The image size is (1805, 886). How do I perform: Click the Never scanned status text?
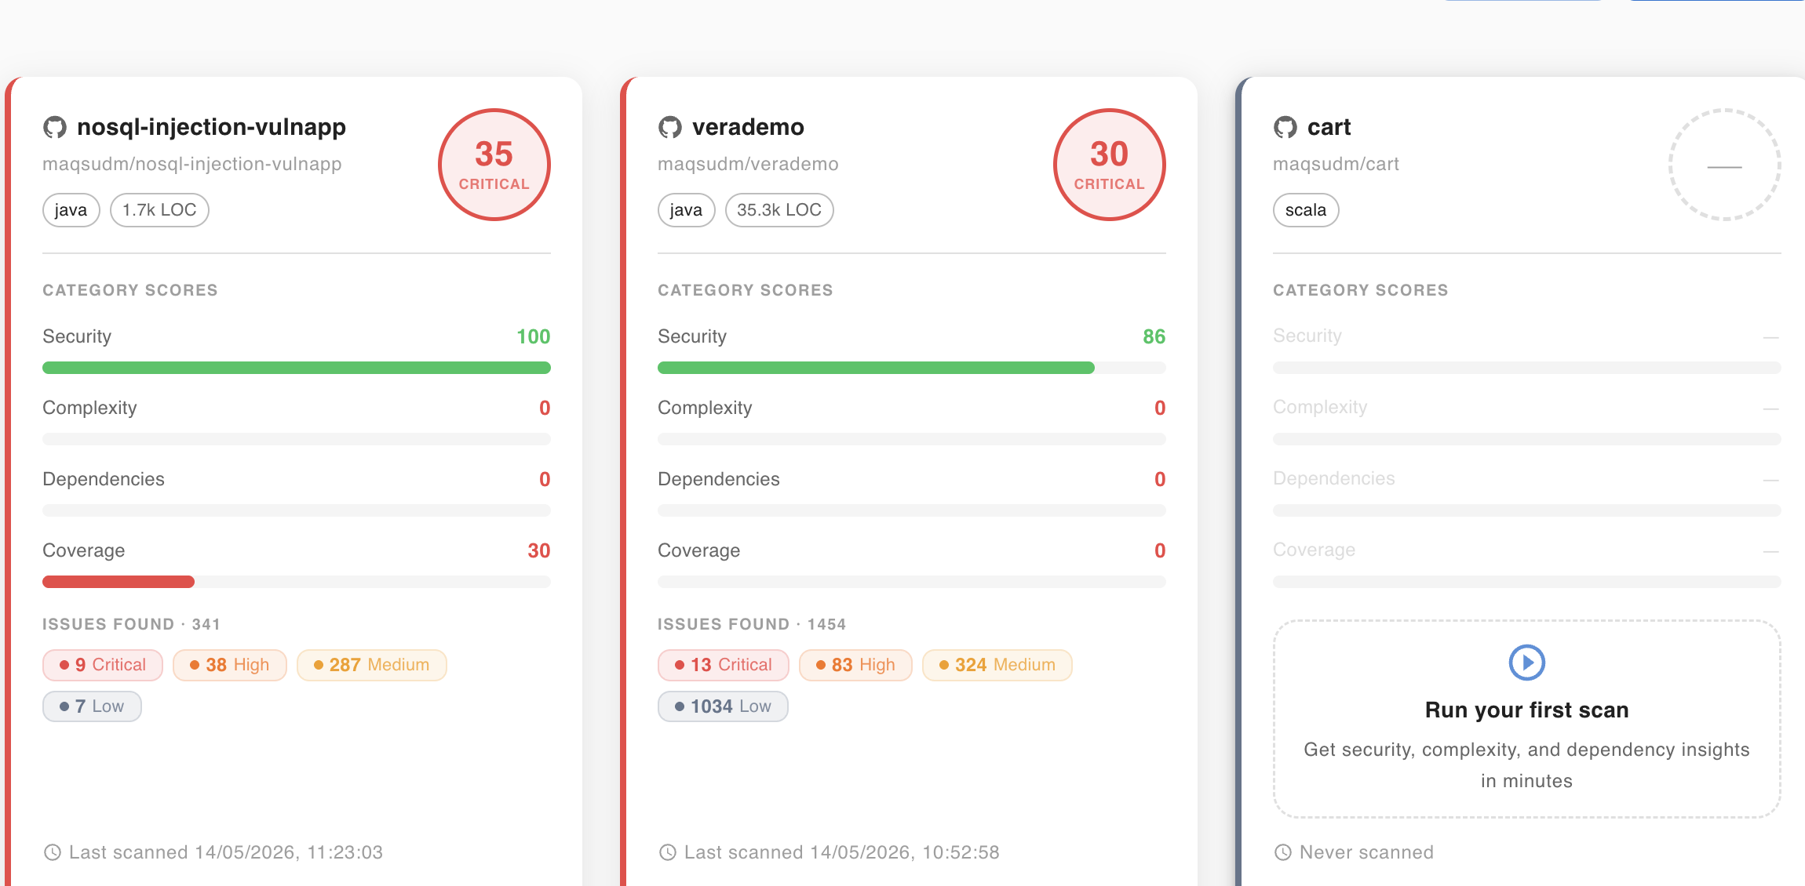click(1366, 852)
